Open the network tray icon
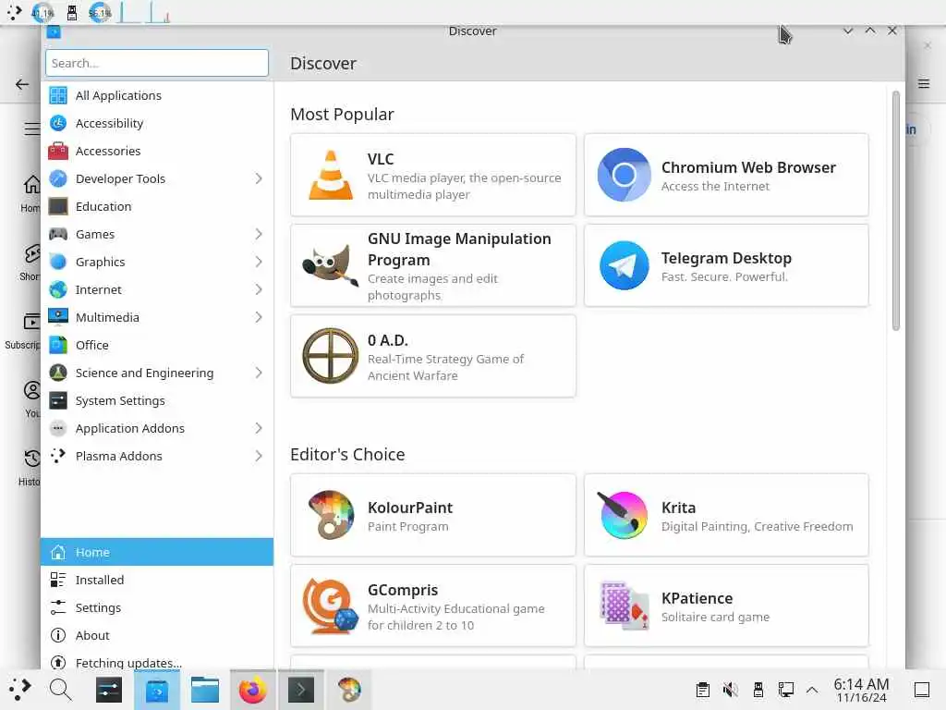This screenshot has height=710, width=946. [785, 690]
